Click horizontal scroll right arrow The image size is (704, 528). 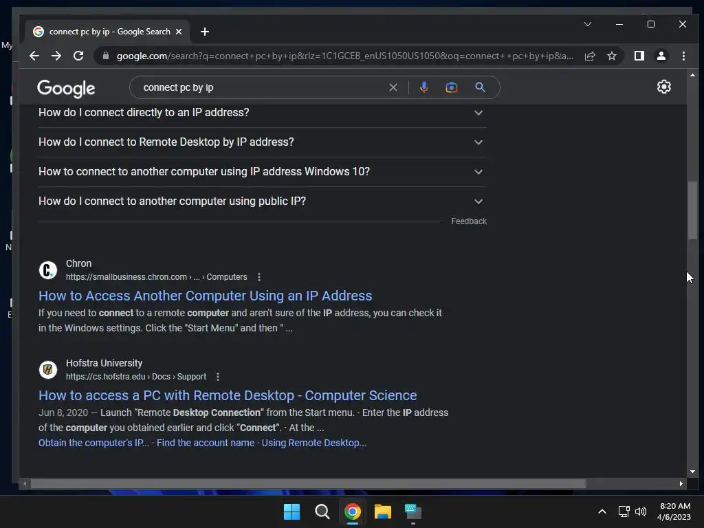pyautogui.click(x=681, y=483)
